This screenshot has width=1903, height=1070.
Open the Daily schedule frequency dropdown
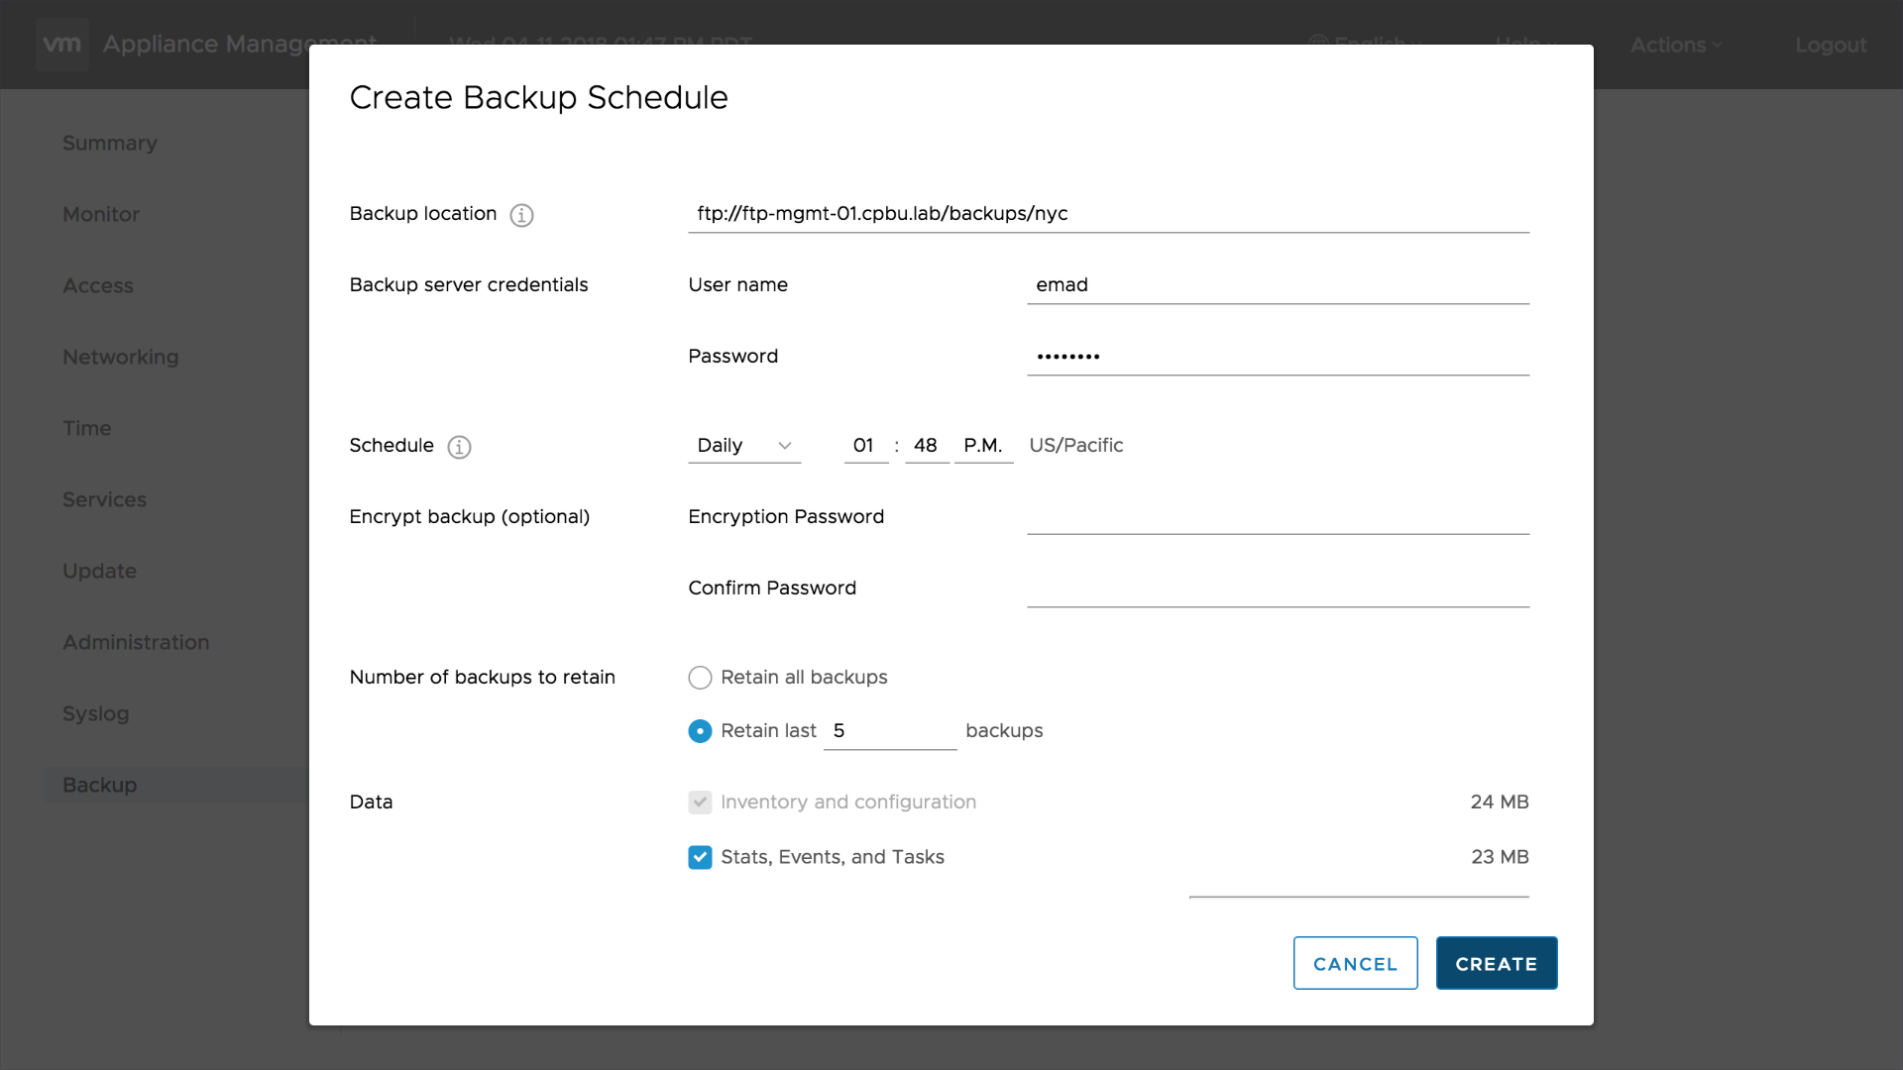point(743,445)
